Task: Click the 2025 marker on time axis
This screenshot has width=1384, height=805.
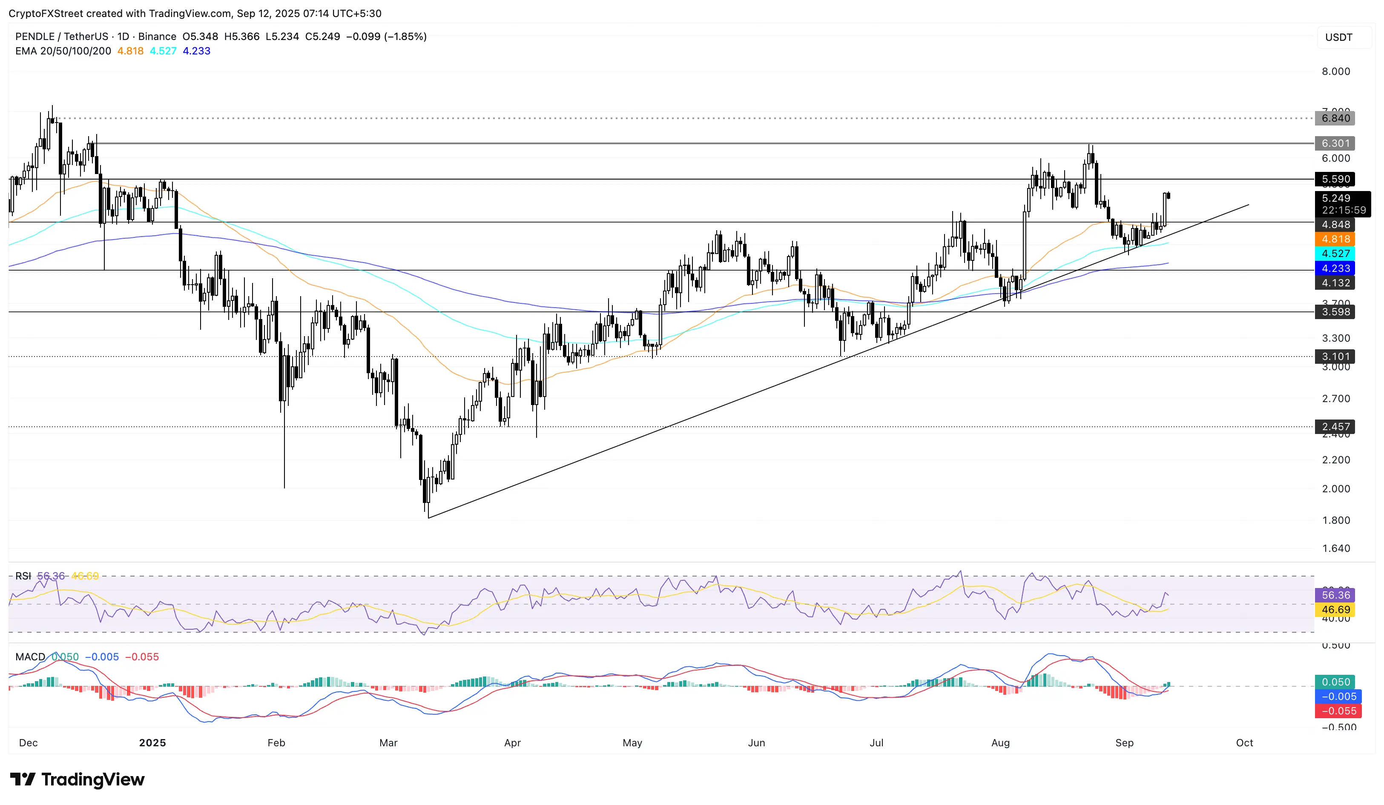Action: click(152, 742)
